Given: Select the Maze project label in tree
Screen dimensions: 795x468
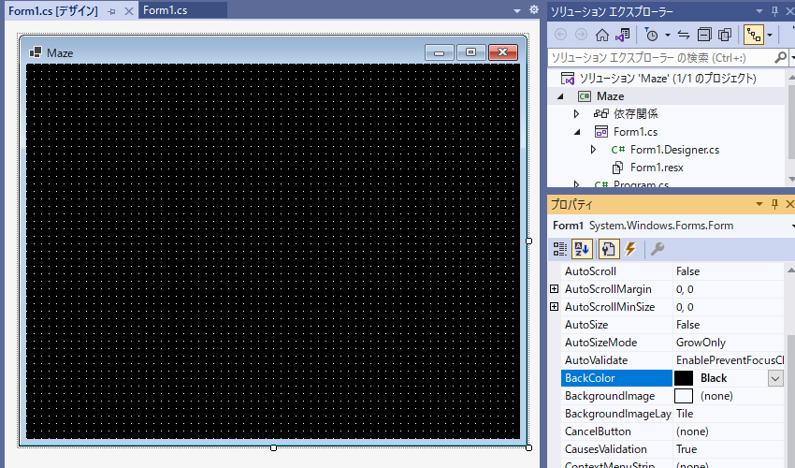Looking at the screenshot, I should tap(610, 95).
